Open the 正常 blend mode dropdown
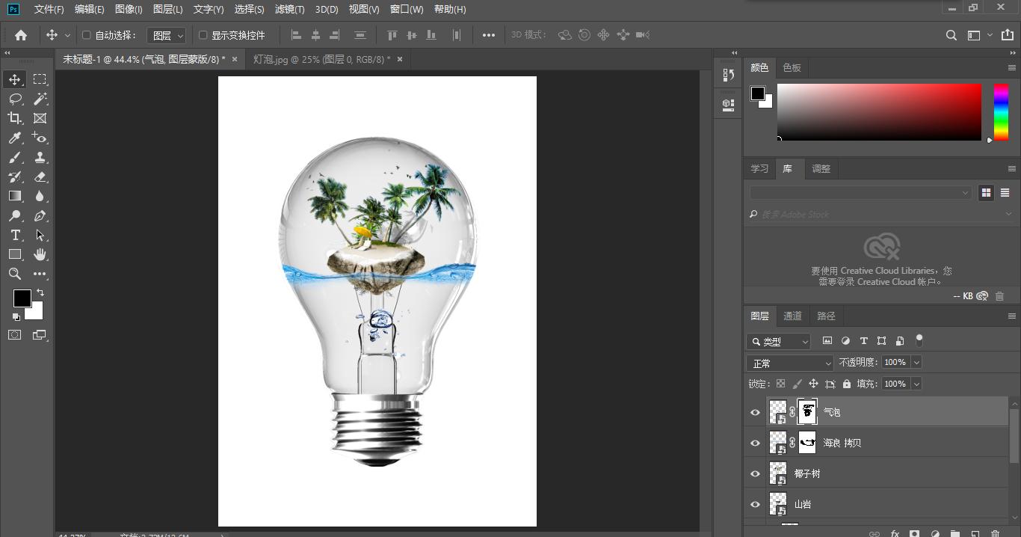Image resolution: width=1021 pixels, height=537 pixels. pos(790,363)
